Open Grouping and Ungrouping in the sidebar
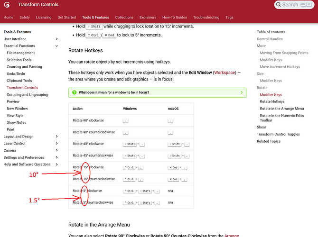The width and height of the screenshot is (318, 237). coord(27,95)
